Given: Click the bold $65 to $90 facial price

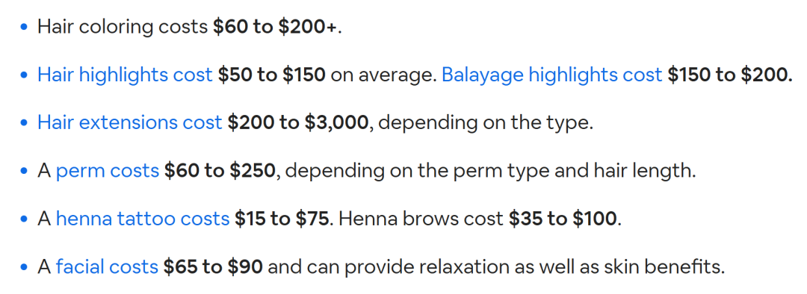Looking at the screenshot, I should 213,266.
